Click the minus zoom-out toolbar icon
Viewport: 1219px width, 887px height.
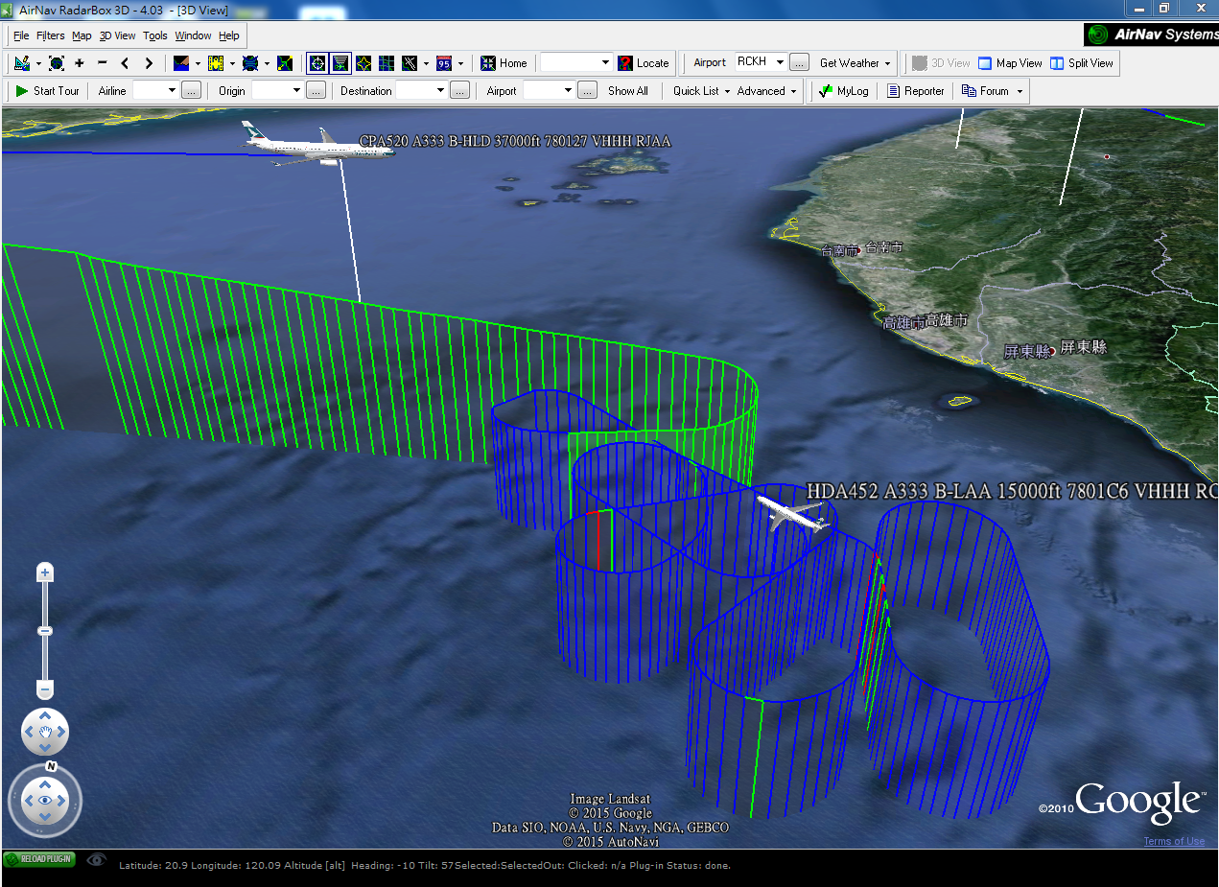(103, 63)
